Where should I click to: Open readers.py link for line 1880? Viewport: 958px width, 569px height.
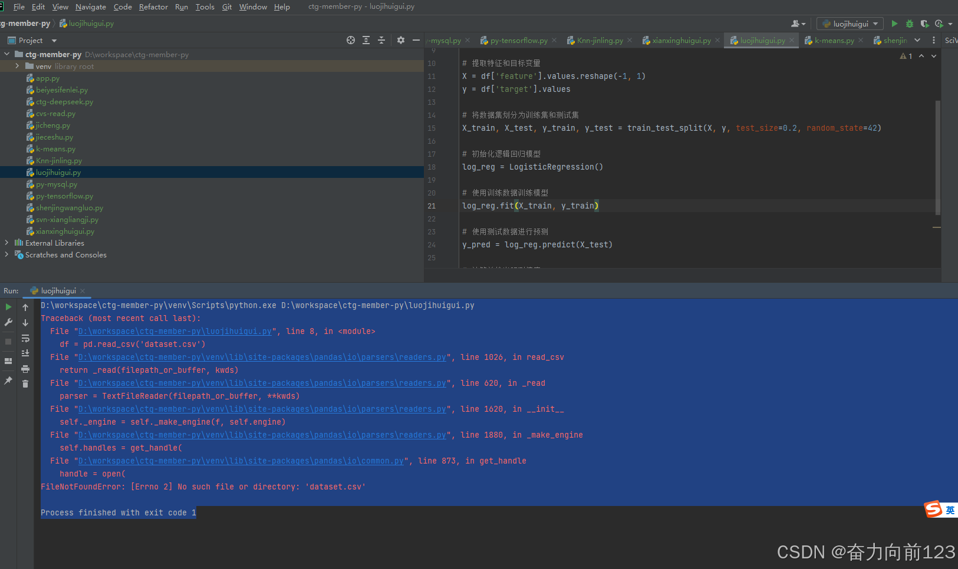(x=262, y=435)
